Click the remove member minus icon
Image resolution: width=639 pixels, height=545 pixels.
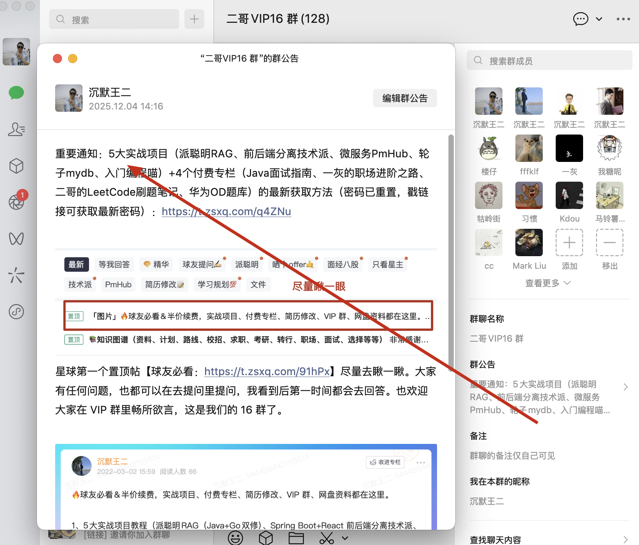(x=609, y=242)
